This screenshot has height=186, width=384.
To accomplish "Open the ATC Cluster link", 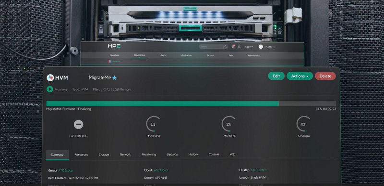I will point(258,170).
